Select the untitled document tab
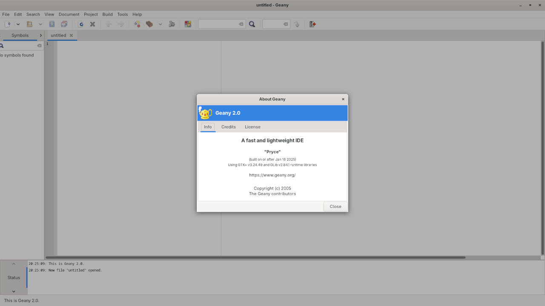The width and height of the screenshot is (545, 306). (x=58, y=35)
